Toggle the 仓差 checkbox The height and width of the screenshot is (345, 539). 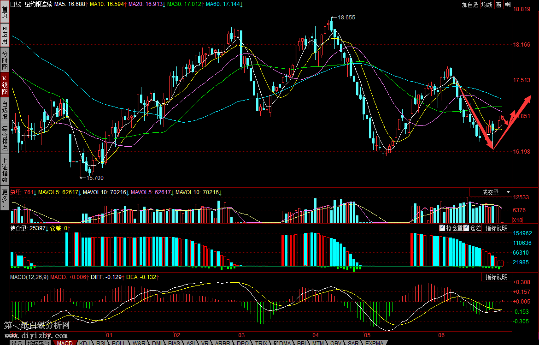pos(466,228)
